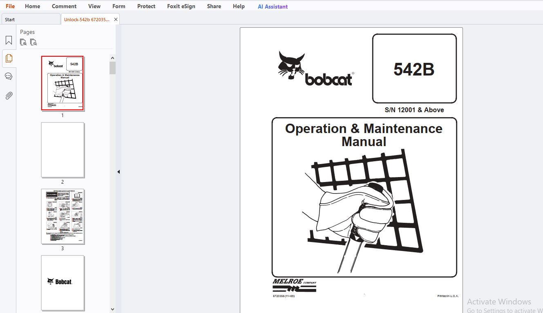
Task: Click 'S/N 12001 & Above' text
Action: tap(414, 110)
